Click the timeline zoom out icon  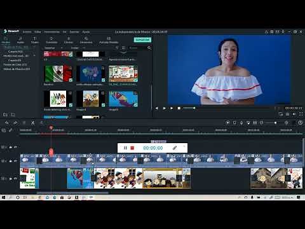click(262, 123)
